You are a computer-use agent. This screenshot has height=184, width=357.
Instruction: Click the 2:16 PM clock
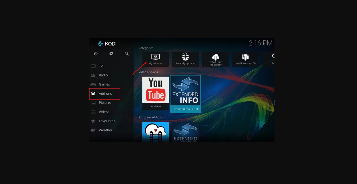pyautogui.click(x=260, y=43)
